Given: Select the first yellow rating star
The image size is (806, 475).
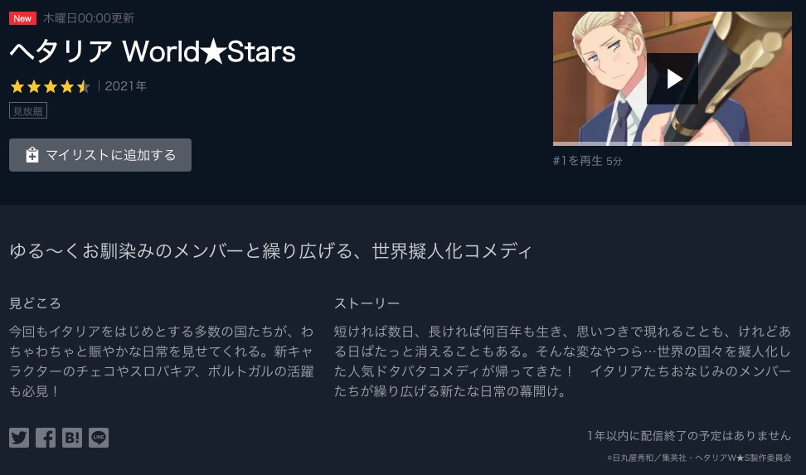Looking at the screenshot, I should pos(17,86).
